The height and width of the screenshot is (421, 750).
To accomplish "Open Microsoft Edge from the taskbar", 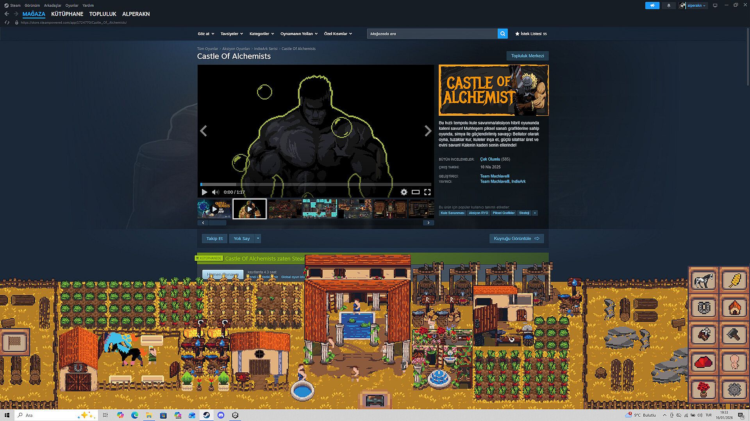I will (135, 415).
